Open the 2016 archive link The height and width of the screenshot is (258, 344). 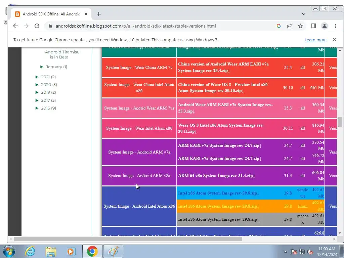click(x=45, y=108)
